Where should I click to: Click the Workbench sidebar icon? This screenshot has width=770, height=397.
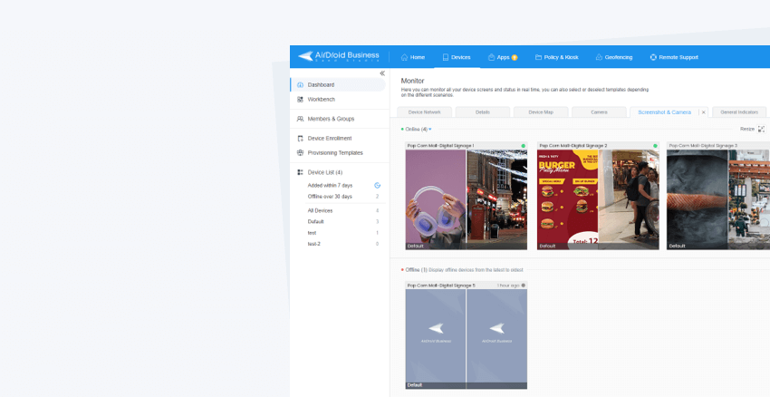pos(301,99)
